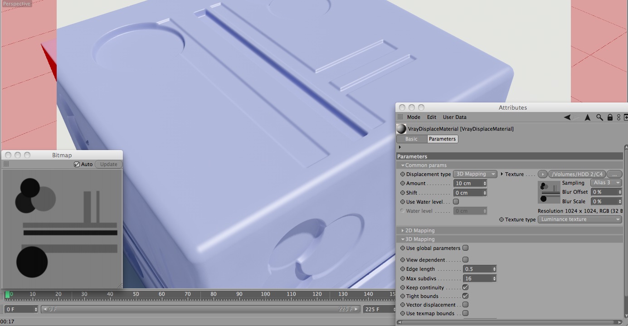Click the green timeline playhead marker
Viewport: 628px width, 326px height.
pyautogui.click(x=7, y=295)
